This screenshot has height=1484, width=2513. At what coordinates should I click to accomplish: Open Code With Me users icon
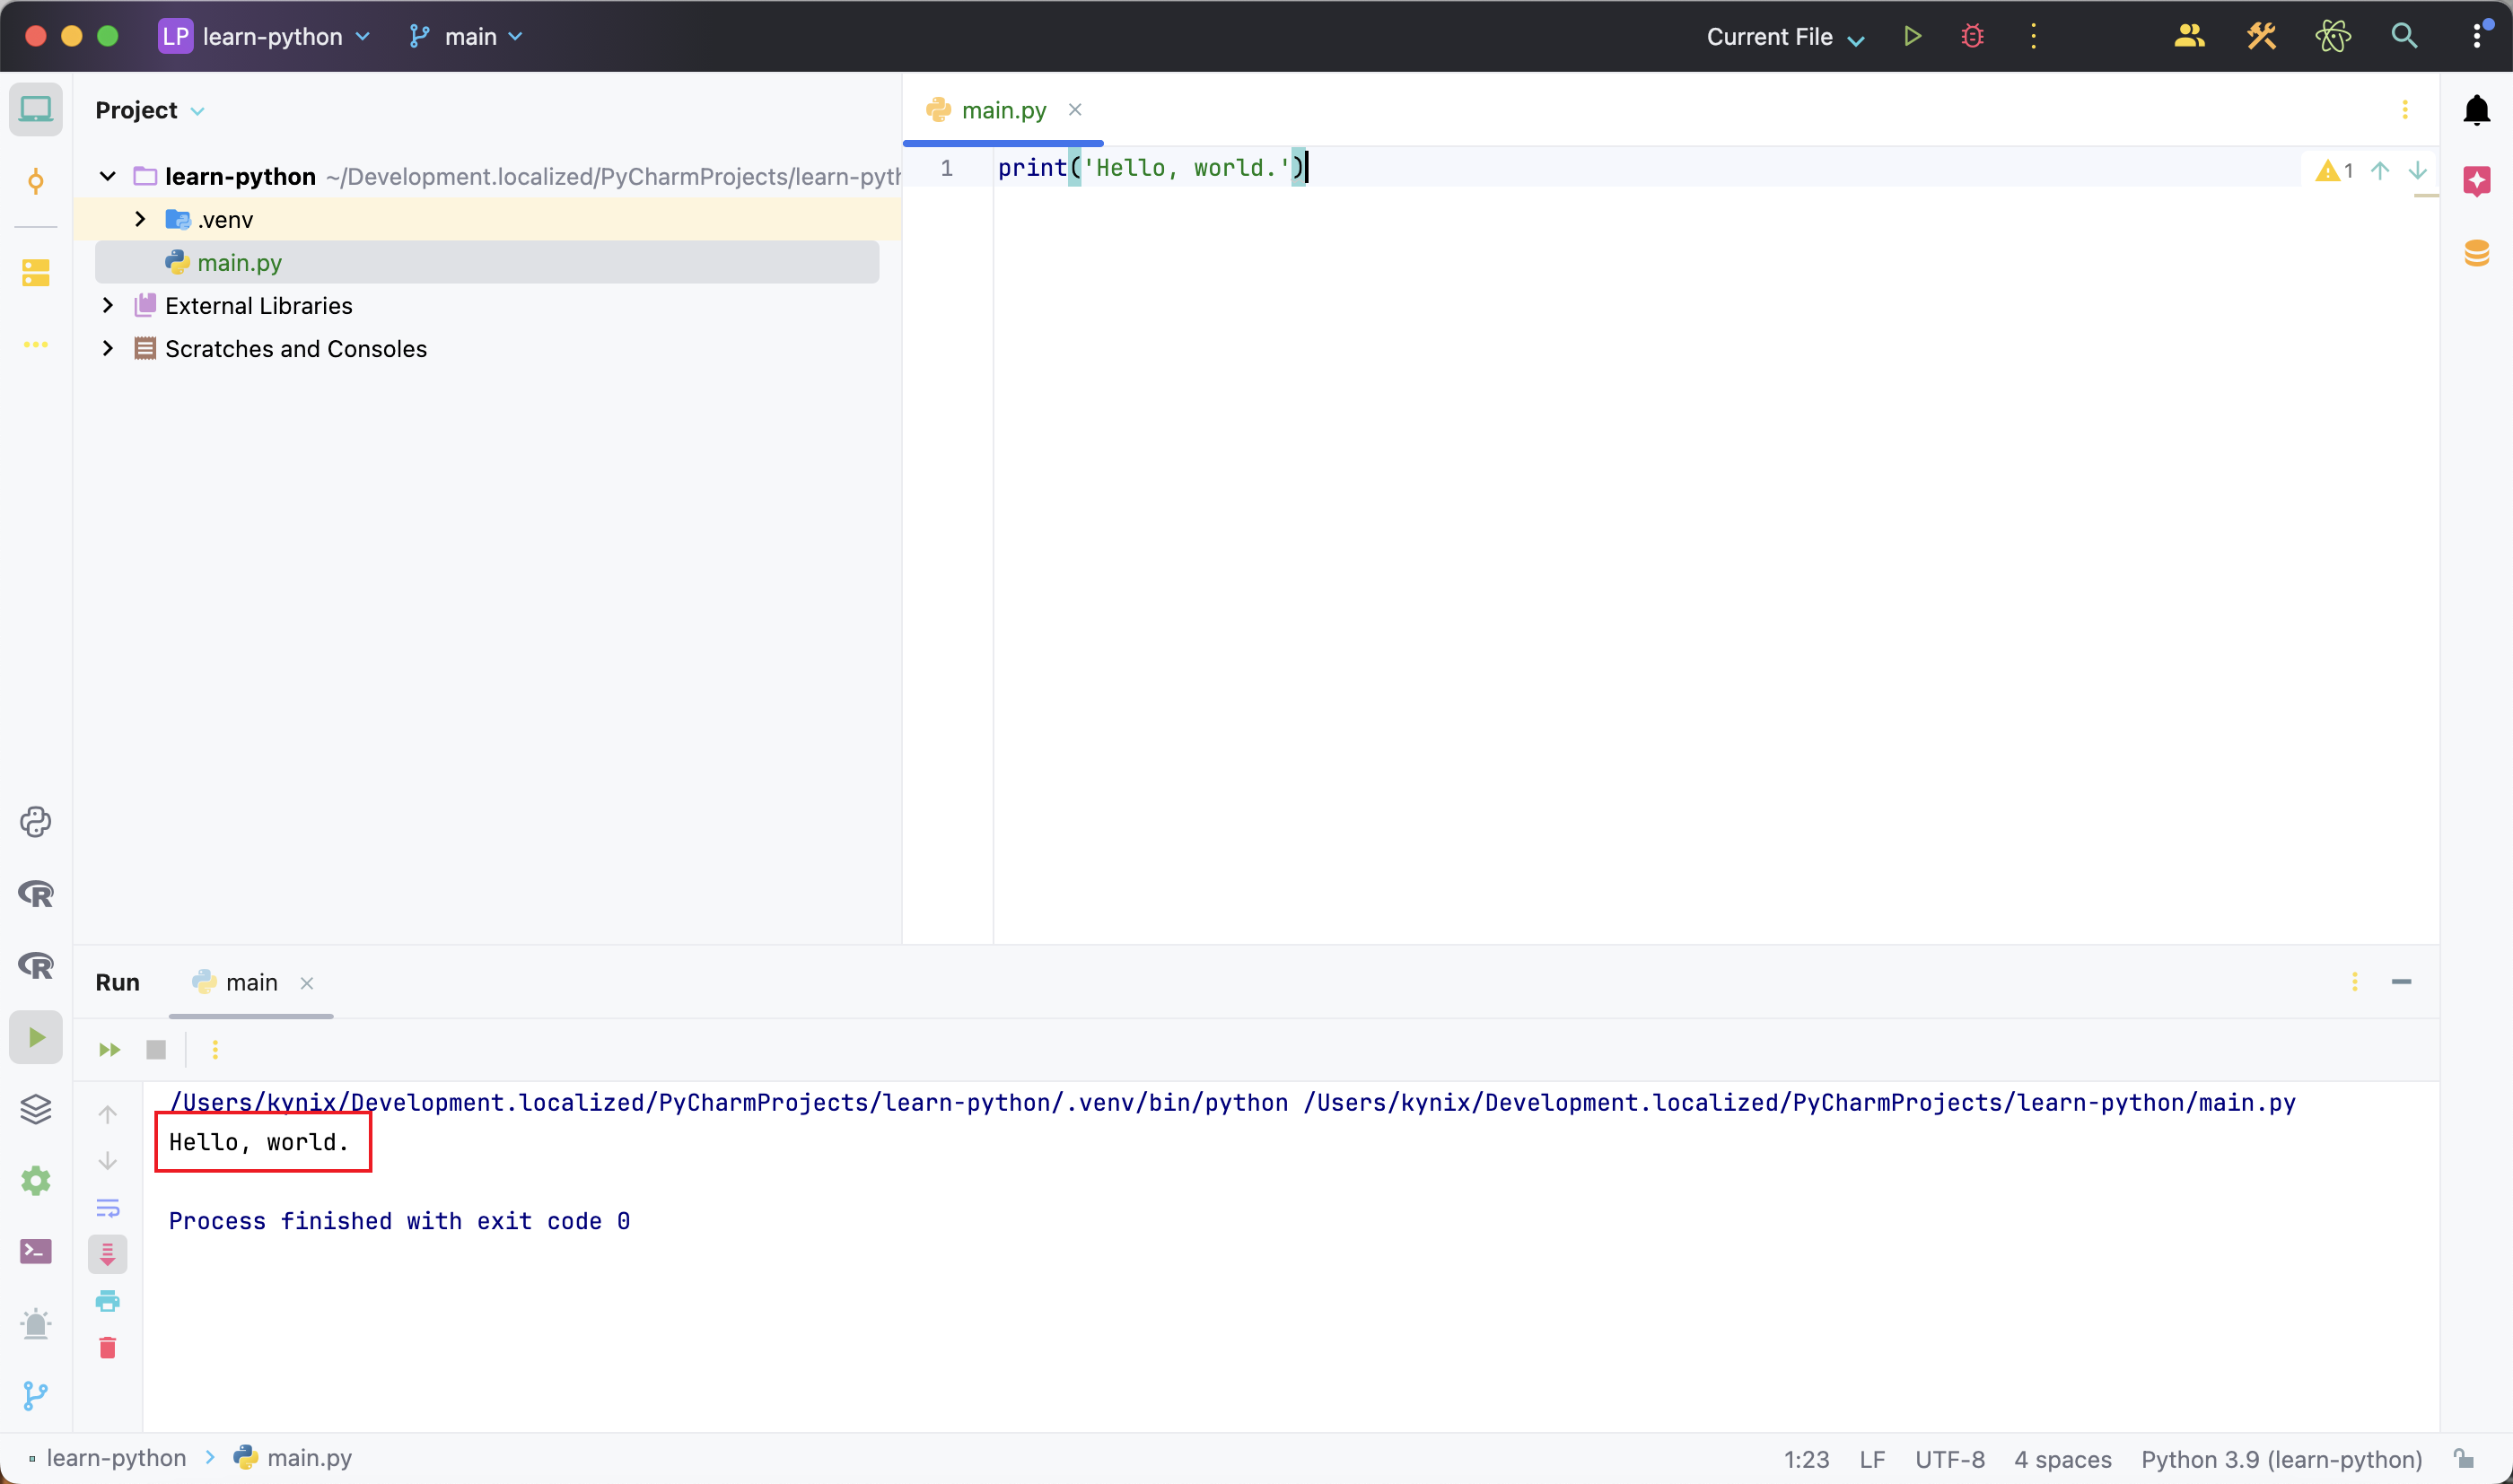click(x=2189, y=37)
